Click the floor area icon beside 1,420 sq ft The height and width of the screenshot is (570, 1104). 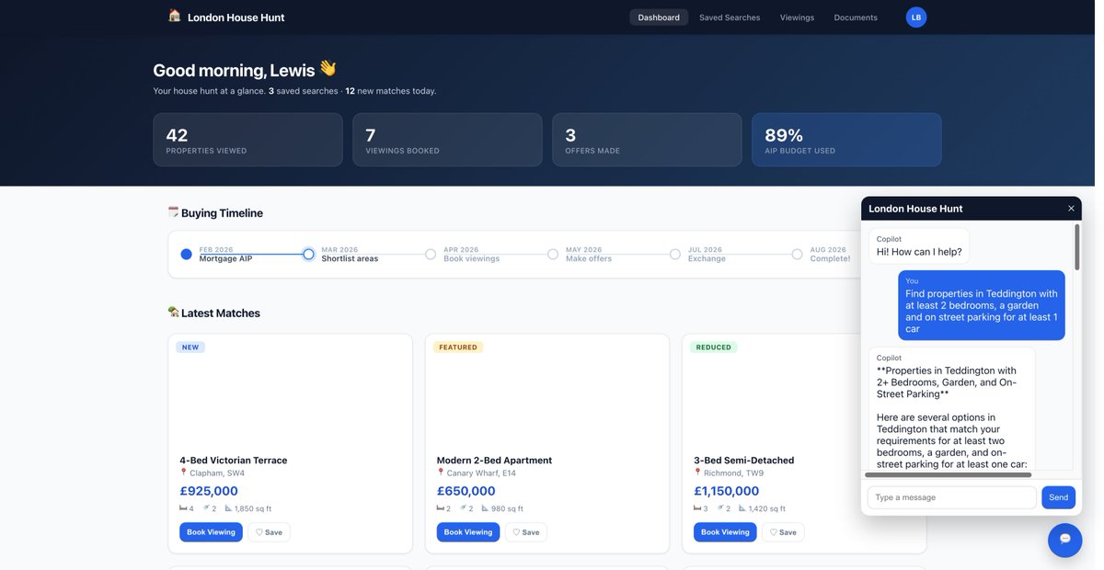point(742,508)
